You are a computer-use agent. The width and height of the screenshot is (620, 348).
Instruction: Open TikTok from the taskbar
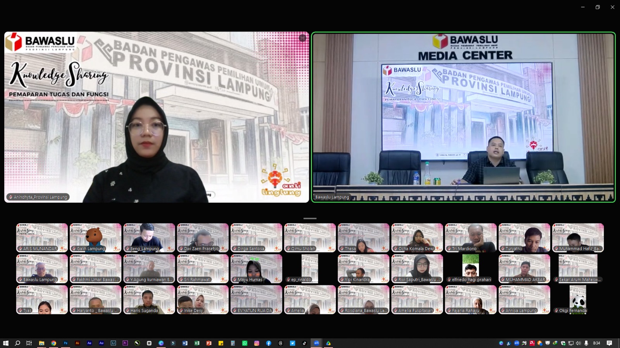pos(304,343)
